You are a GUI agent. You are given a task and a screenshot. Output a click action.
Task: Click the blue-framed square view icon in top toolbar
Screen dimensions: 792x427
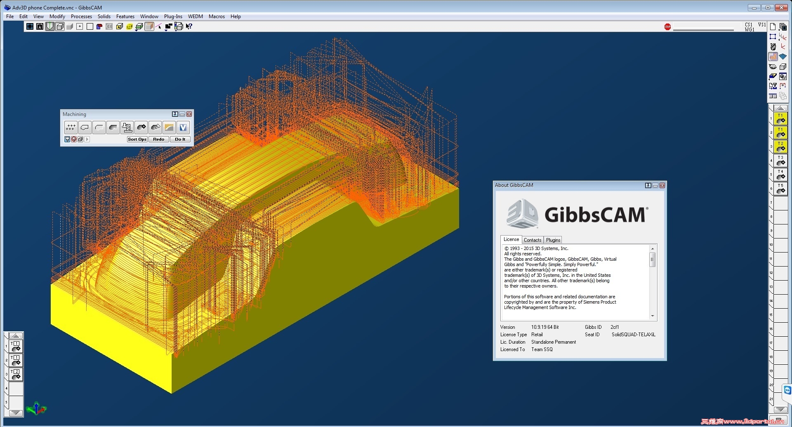pos(30,26)
